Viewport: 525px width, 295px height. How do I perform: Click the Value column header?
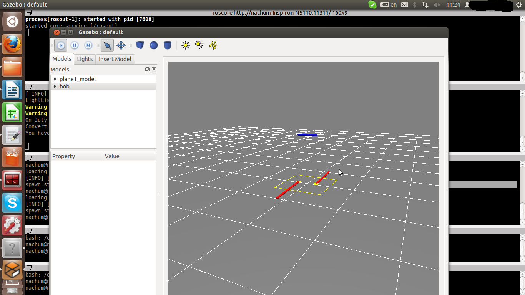130,156
